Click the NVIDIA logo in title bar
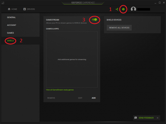Viewport: 166px width, 124px height. pos(3,3)
